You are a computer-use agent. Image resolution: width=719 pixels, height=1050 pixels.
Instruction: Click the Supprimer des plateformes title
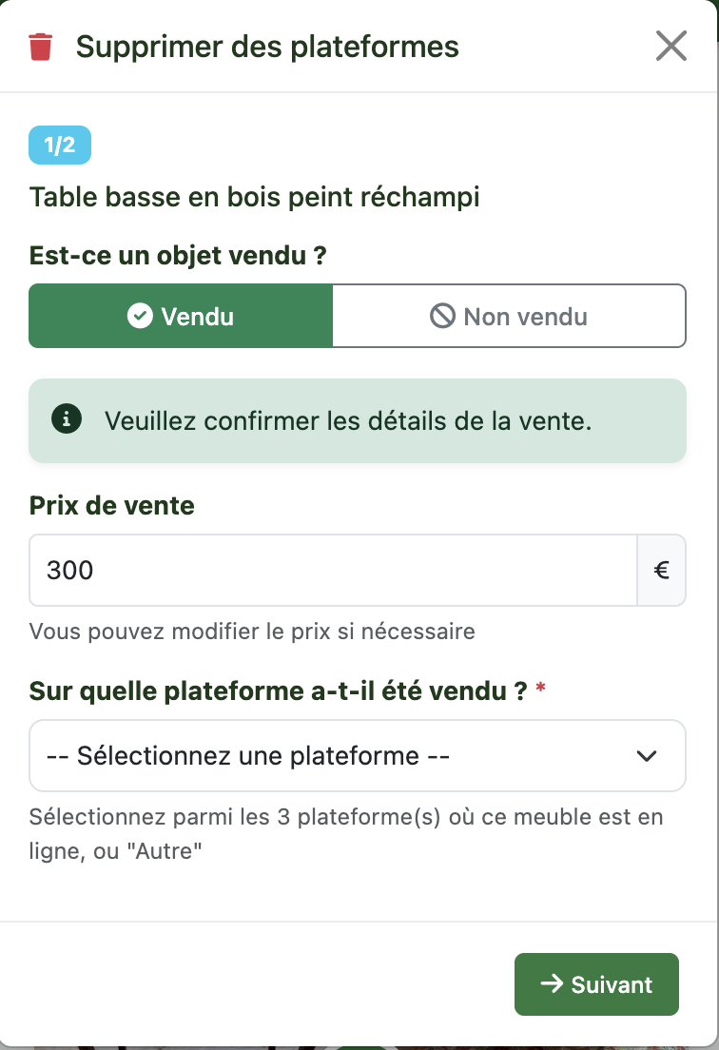(269, 46)
